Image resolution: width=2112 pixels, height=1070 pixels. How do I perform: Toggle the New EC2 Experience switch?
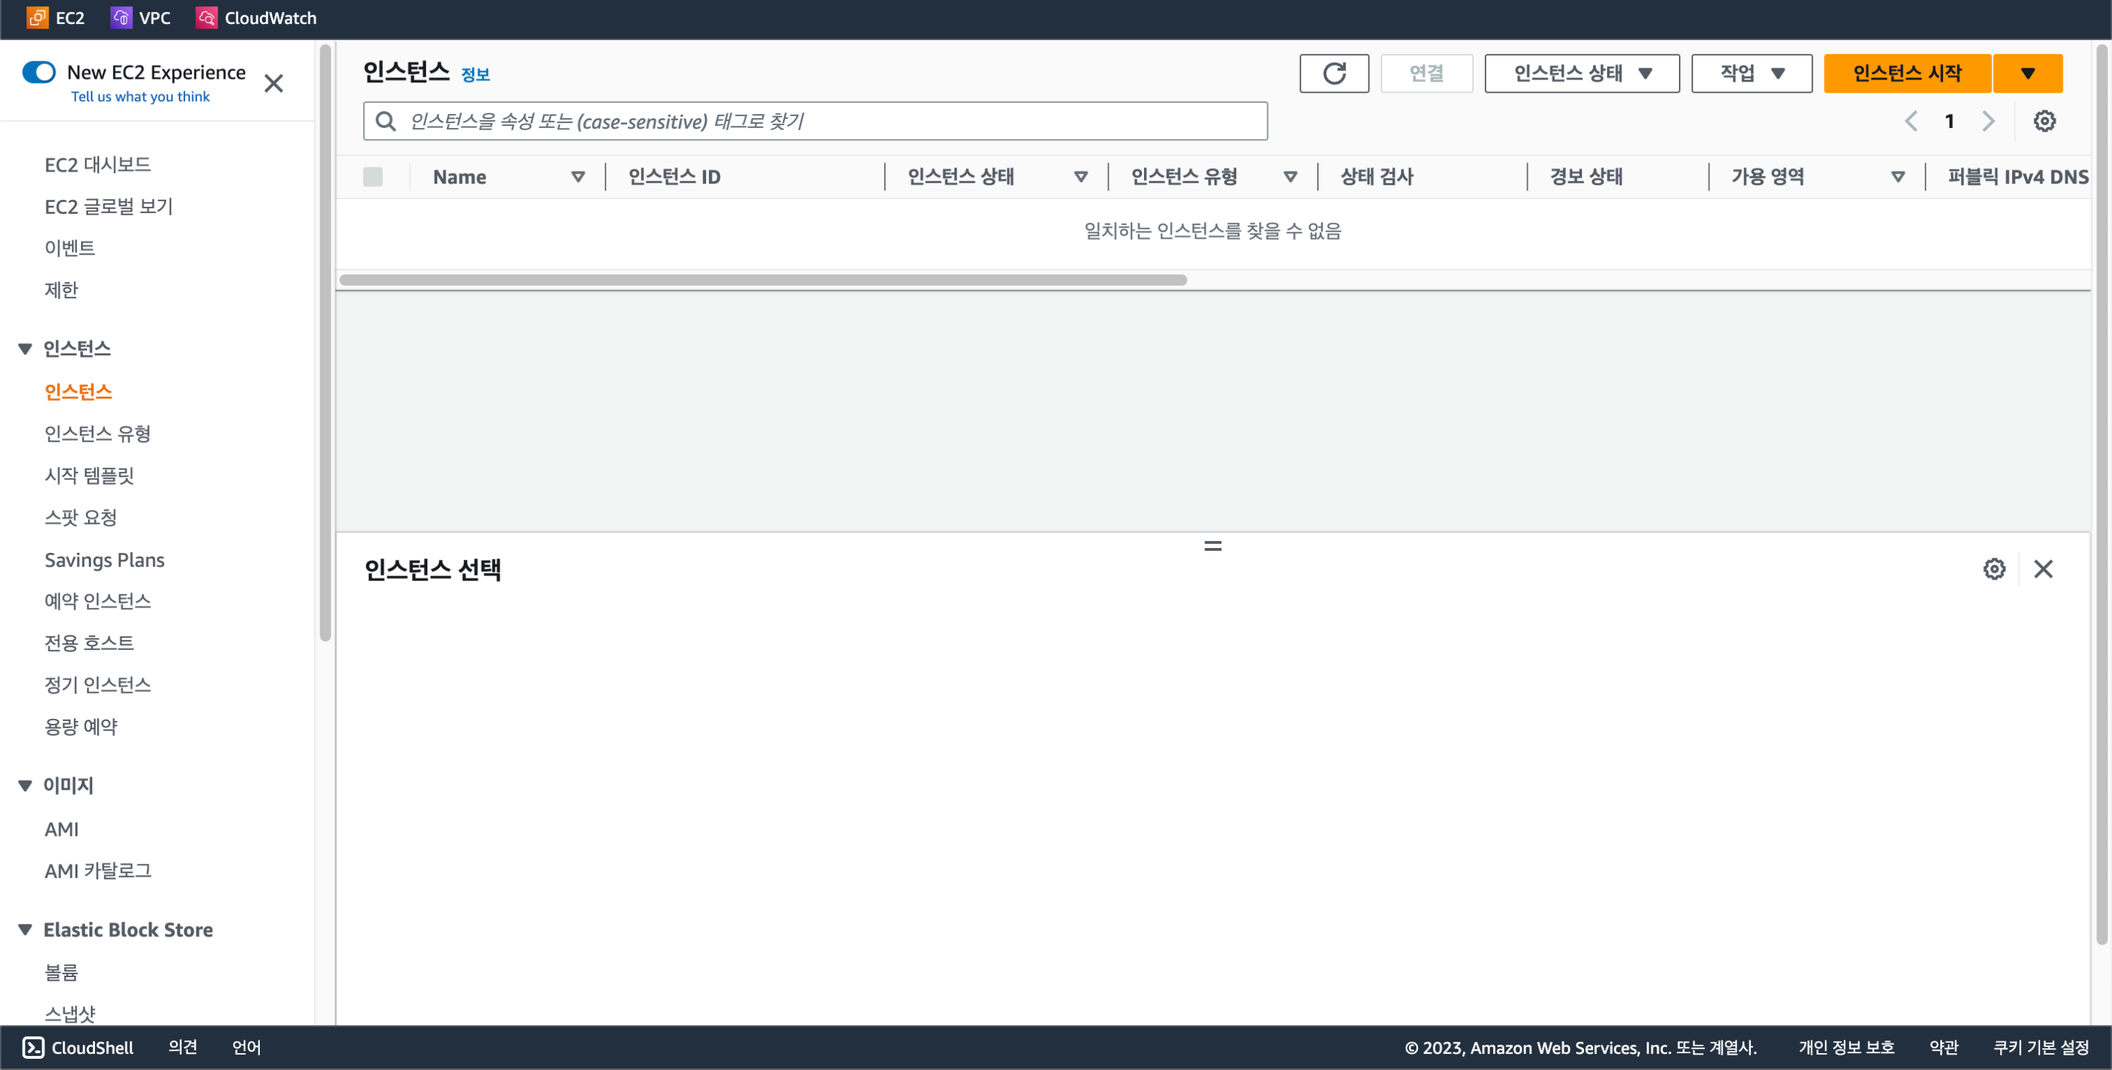pyautogui.click(x=39, y=72)
